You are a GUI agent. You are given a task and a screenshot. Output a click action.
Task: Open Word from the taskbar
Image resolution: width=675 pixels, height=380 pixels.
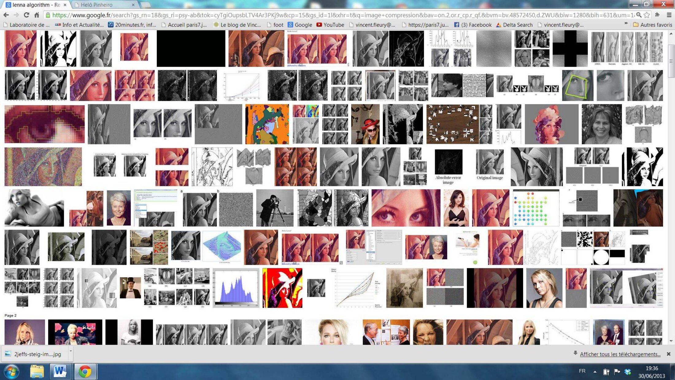[60, 371]
